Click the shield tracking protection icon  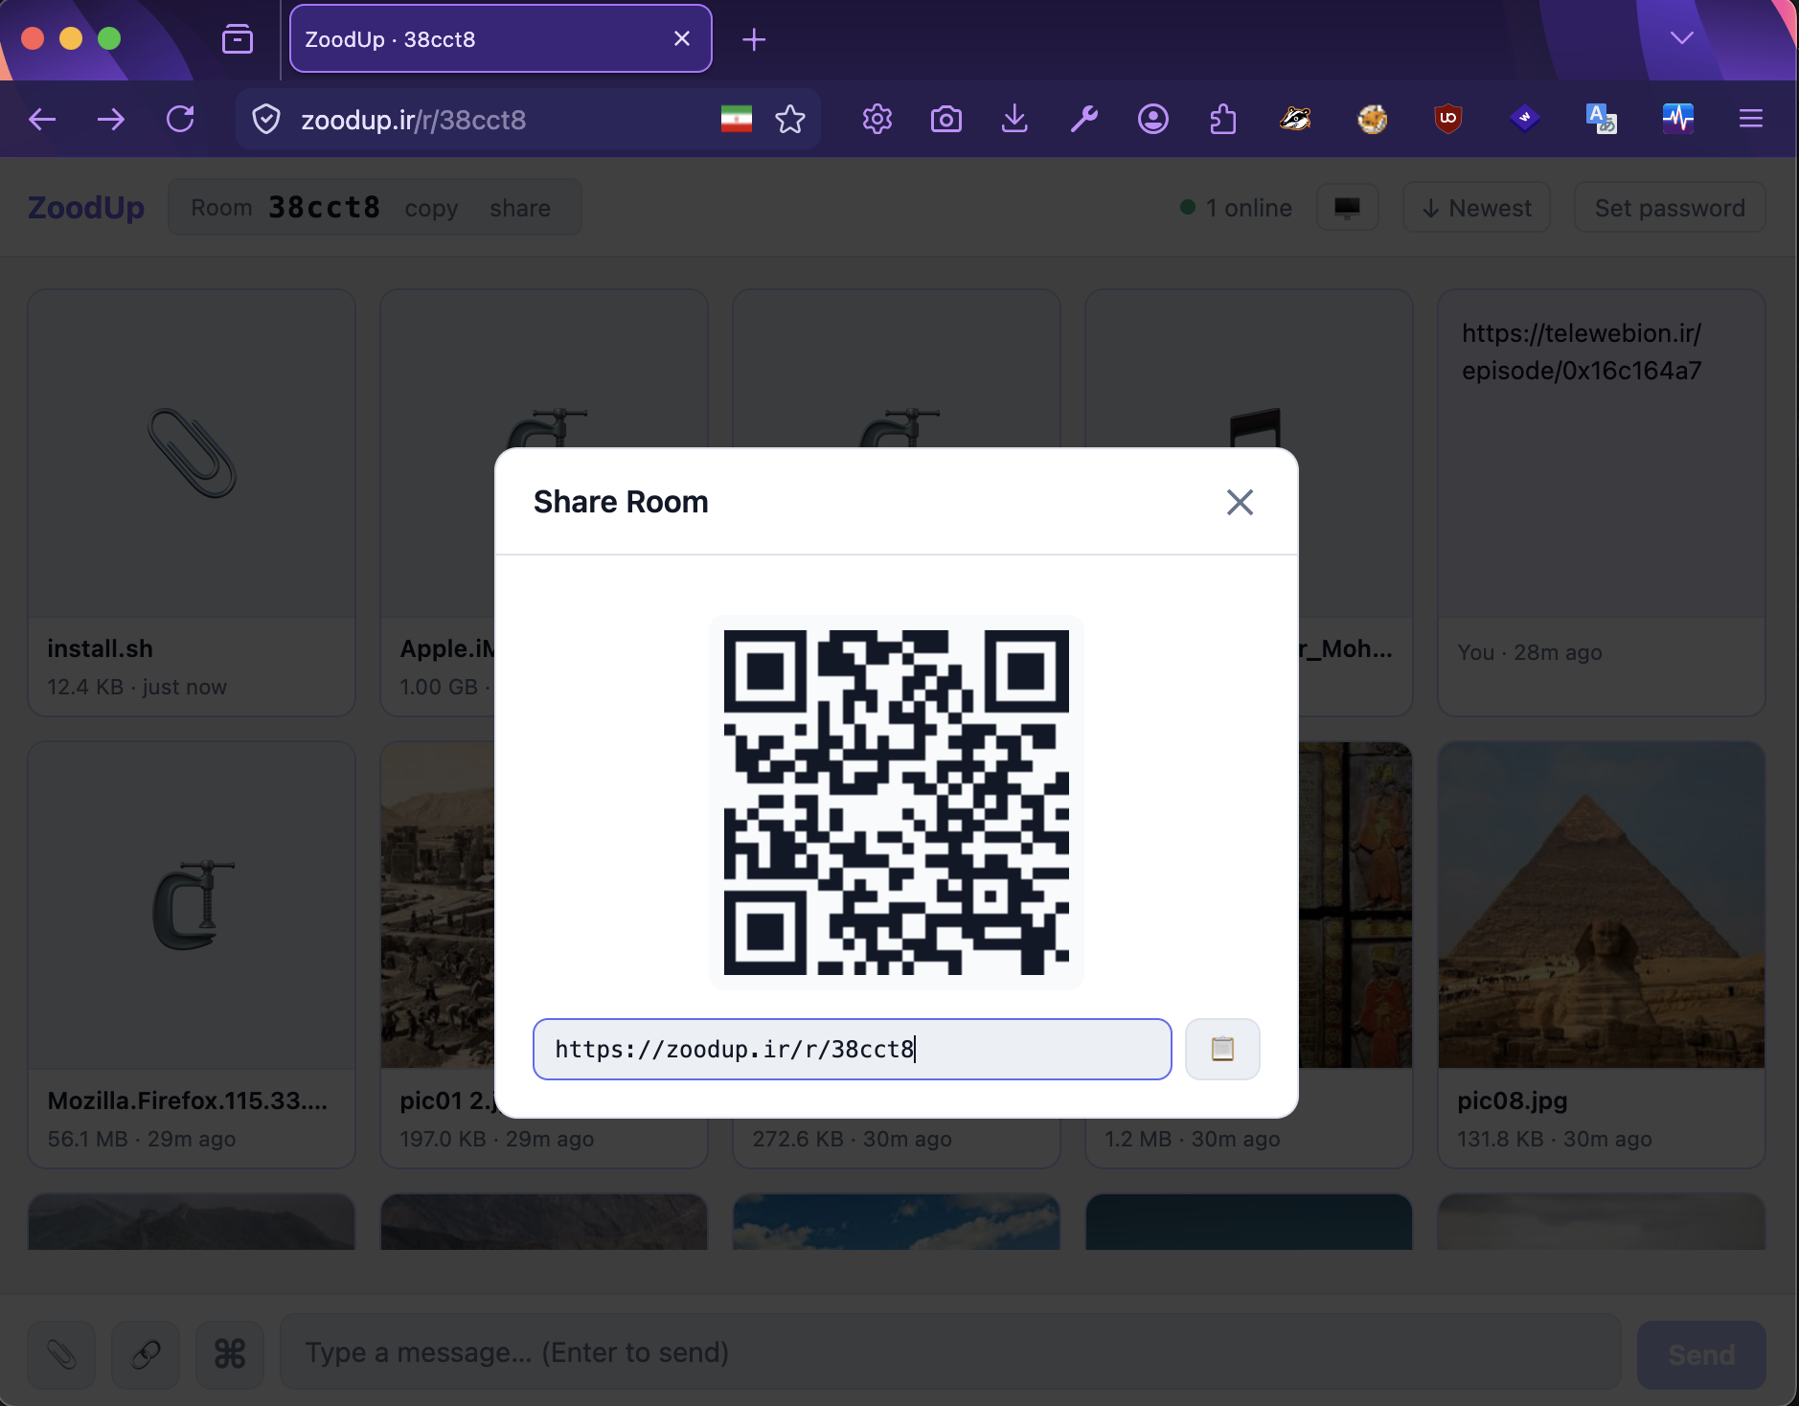(x=266, y=120)
